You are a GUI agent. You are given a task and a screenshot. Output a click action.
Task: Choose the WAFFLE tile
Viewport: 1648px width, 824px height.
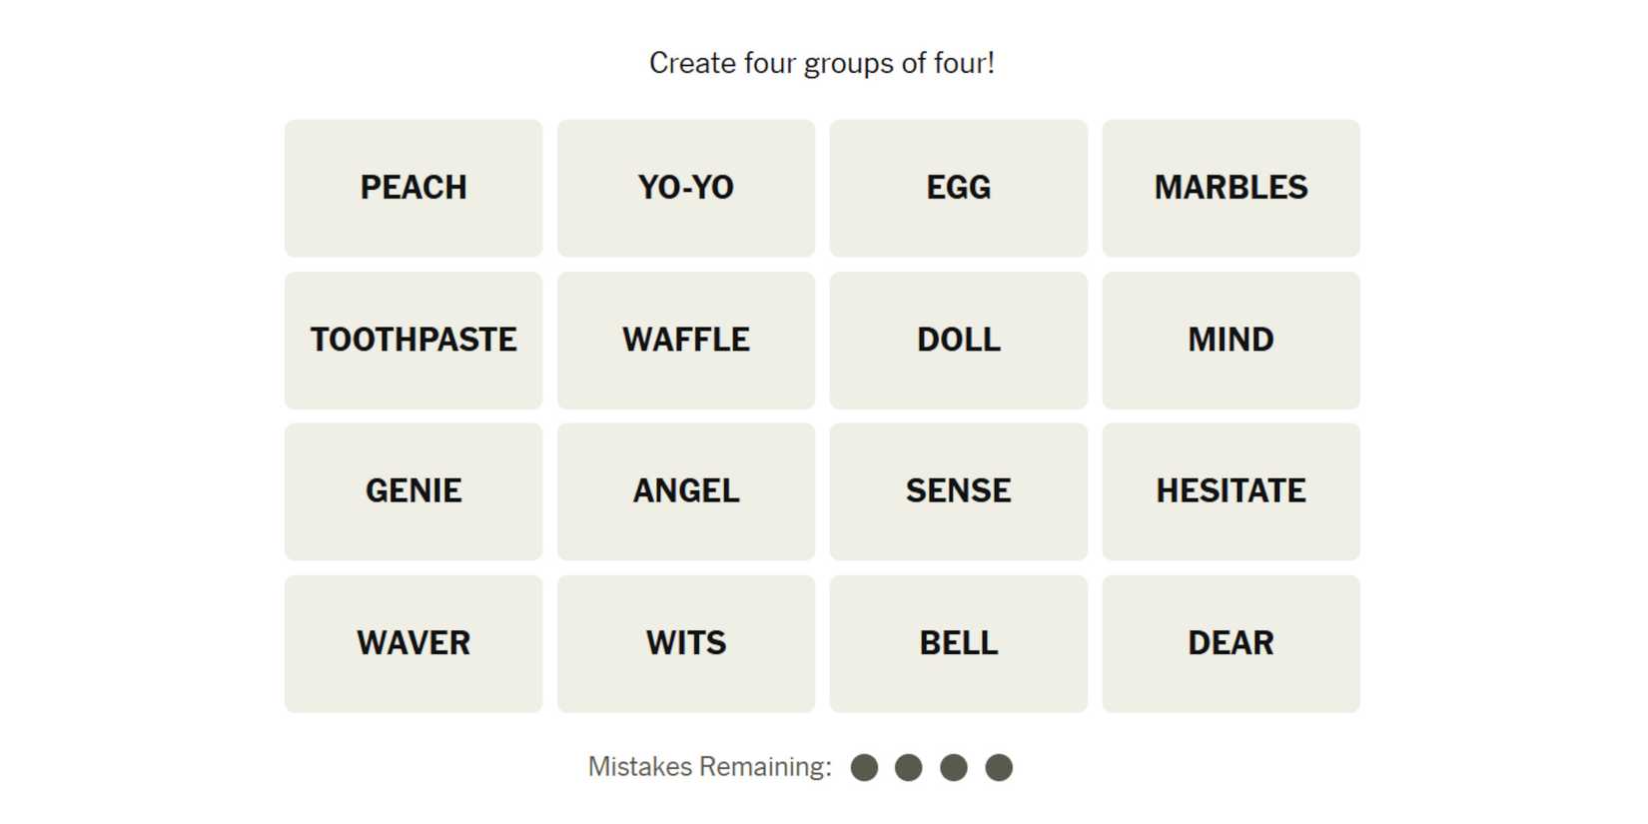point(686,340)
